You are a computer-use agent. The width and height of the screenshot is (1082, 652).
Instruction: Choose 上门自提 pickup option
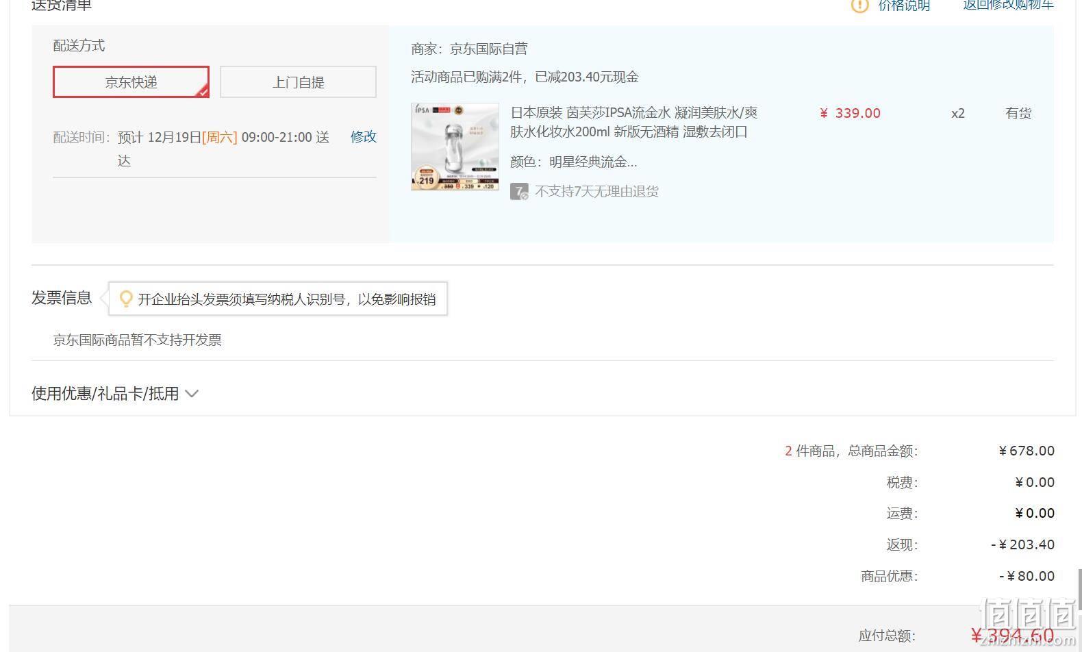(298, 82)
